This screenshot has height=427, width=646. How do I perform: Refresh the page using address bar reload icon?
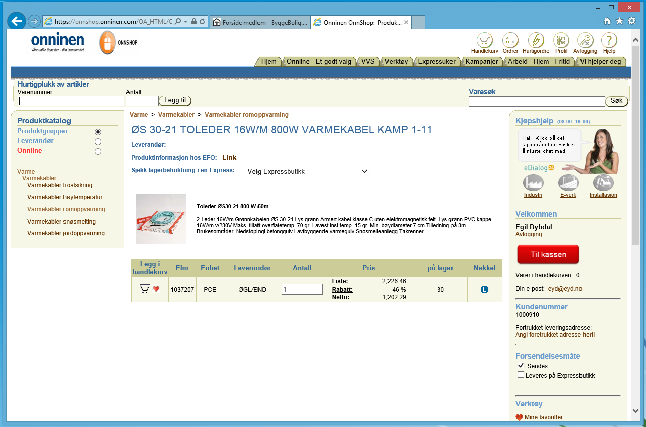point(202,22)
